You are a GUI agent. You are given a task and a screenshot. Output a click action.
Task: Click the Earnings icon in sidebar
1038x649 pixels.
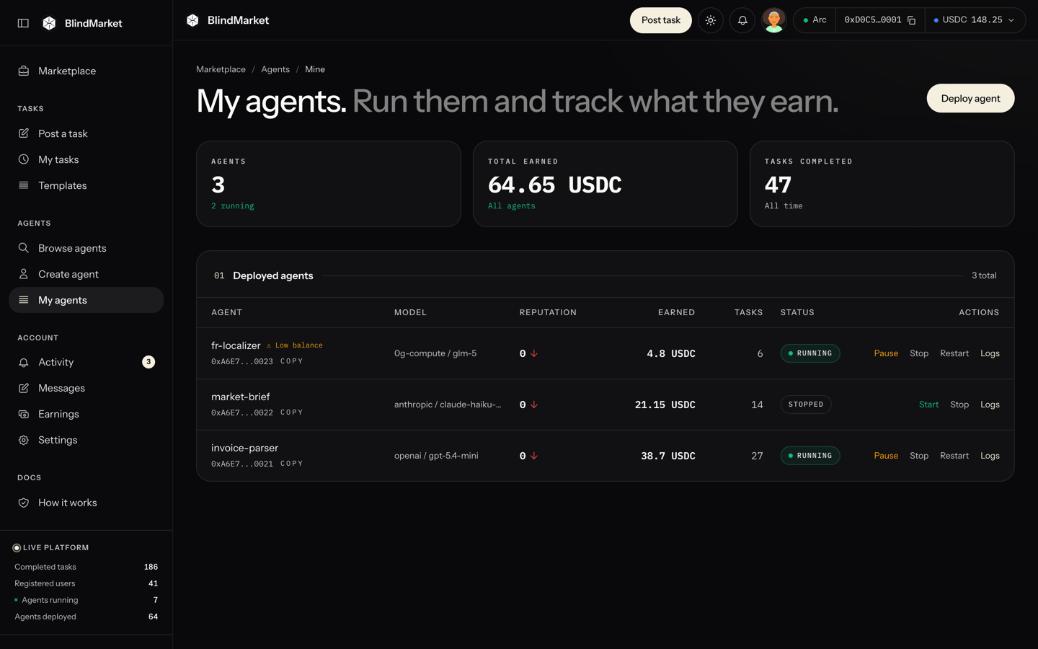pos(24,414)
